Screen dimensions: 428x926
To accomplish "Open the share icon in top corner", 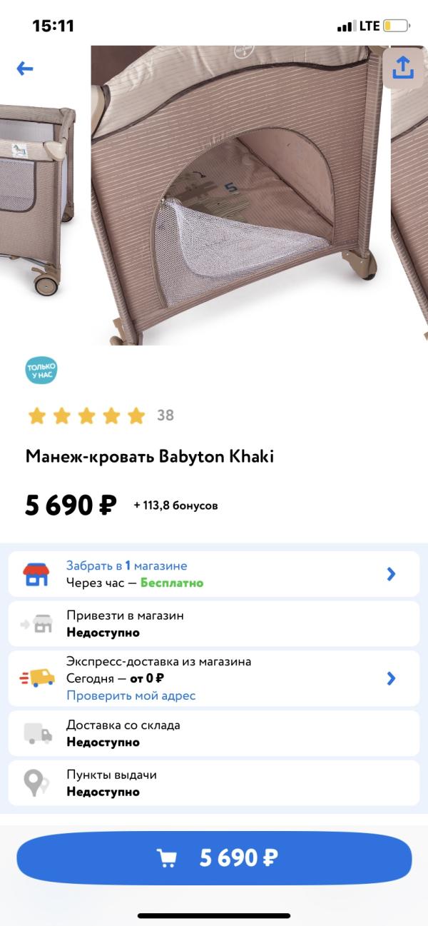I will point(403,68).
